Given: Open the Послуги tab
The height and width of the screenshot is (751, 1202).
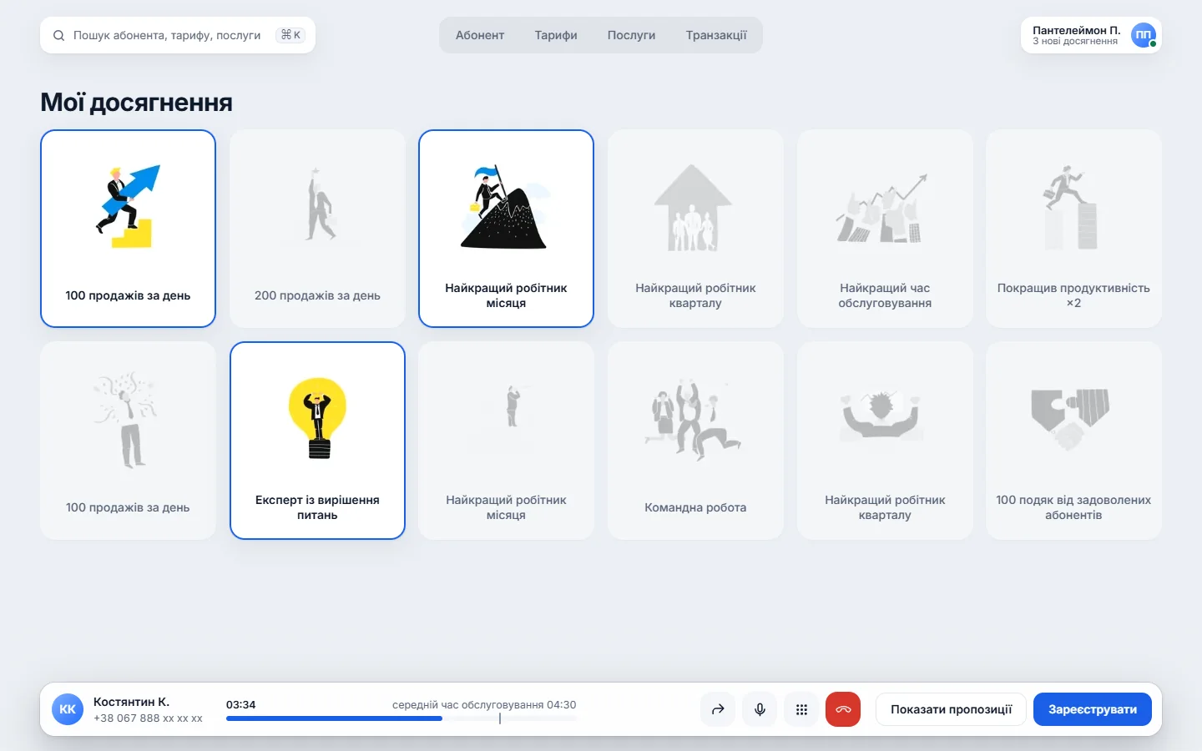Looking at the screenshot, I should 631,35.
